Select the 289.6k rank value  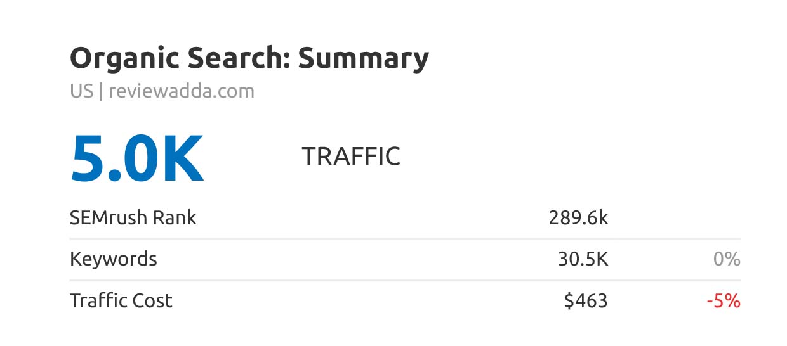(578, 218)
